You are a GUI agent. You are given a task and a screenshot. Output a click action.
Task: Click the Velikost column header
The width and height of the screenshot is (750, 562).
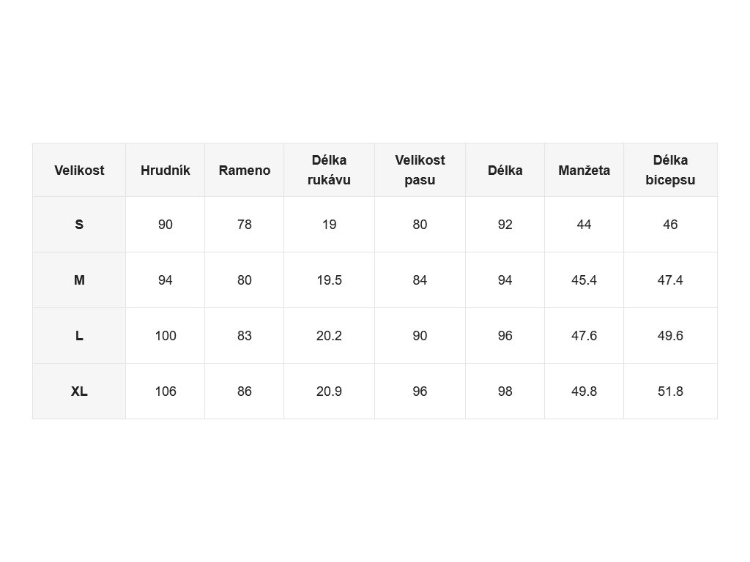(x=79, y=170)
